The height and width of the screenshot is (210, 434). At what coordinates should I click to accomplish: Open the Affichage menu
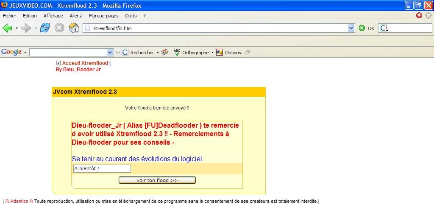(53, 16)
